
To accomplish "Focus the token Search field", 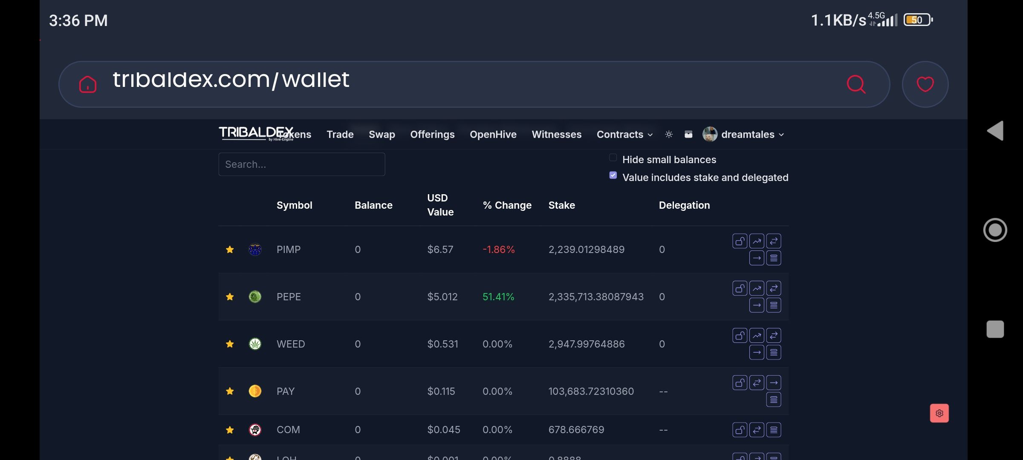I will [302, 164].
